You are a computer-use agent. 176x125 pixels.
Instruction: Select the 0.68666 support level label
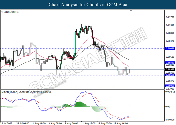click(x=170, y=75)
